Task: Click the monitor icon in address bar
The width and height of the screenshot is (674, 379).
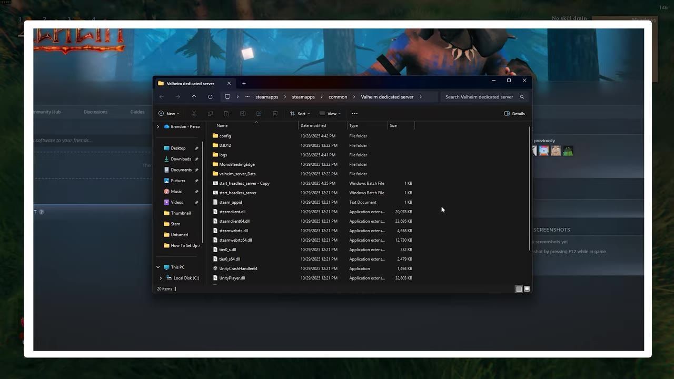Action: click(x=227, y=97)
